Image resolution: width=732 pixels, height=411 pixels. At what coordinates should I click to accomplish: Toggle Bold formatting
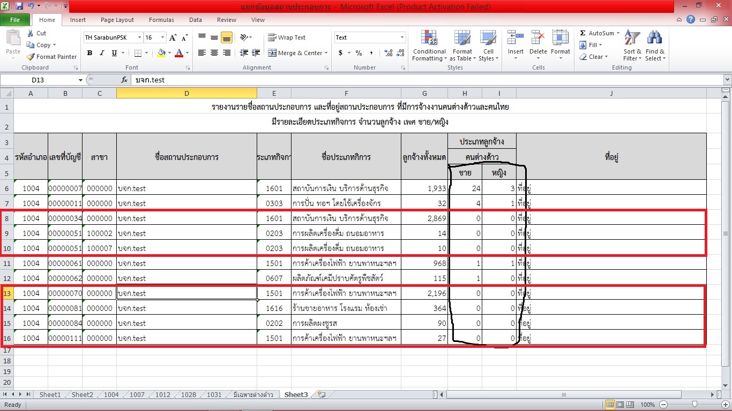pos(89,53)
